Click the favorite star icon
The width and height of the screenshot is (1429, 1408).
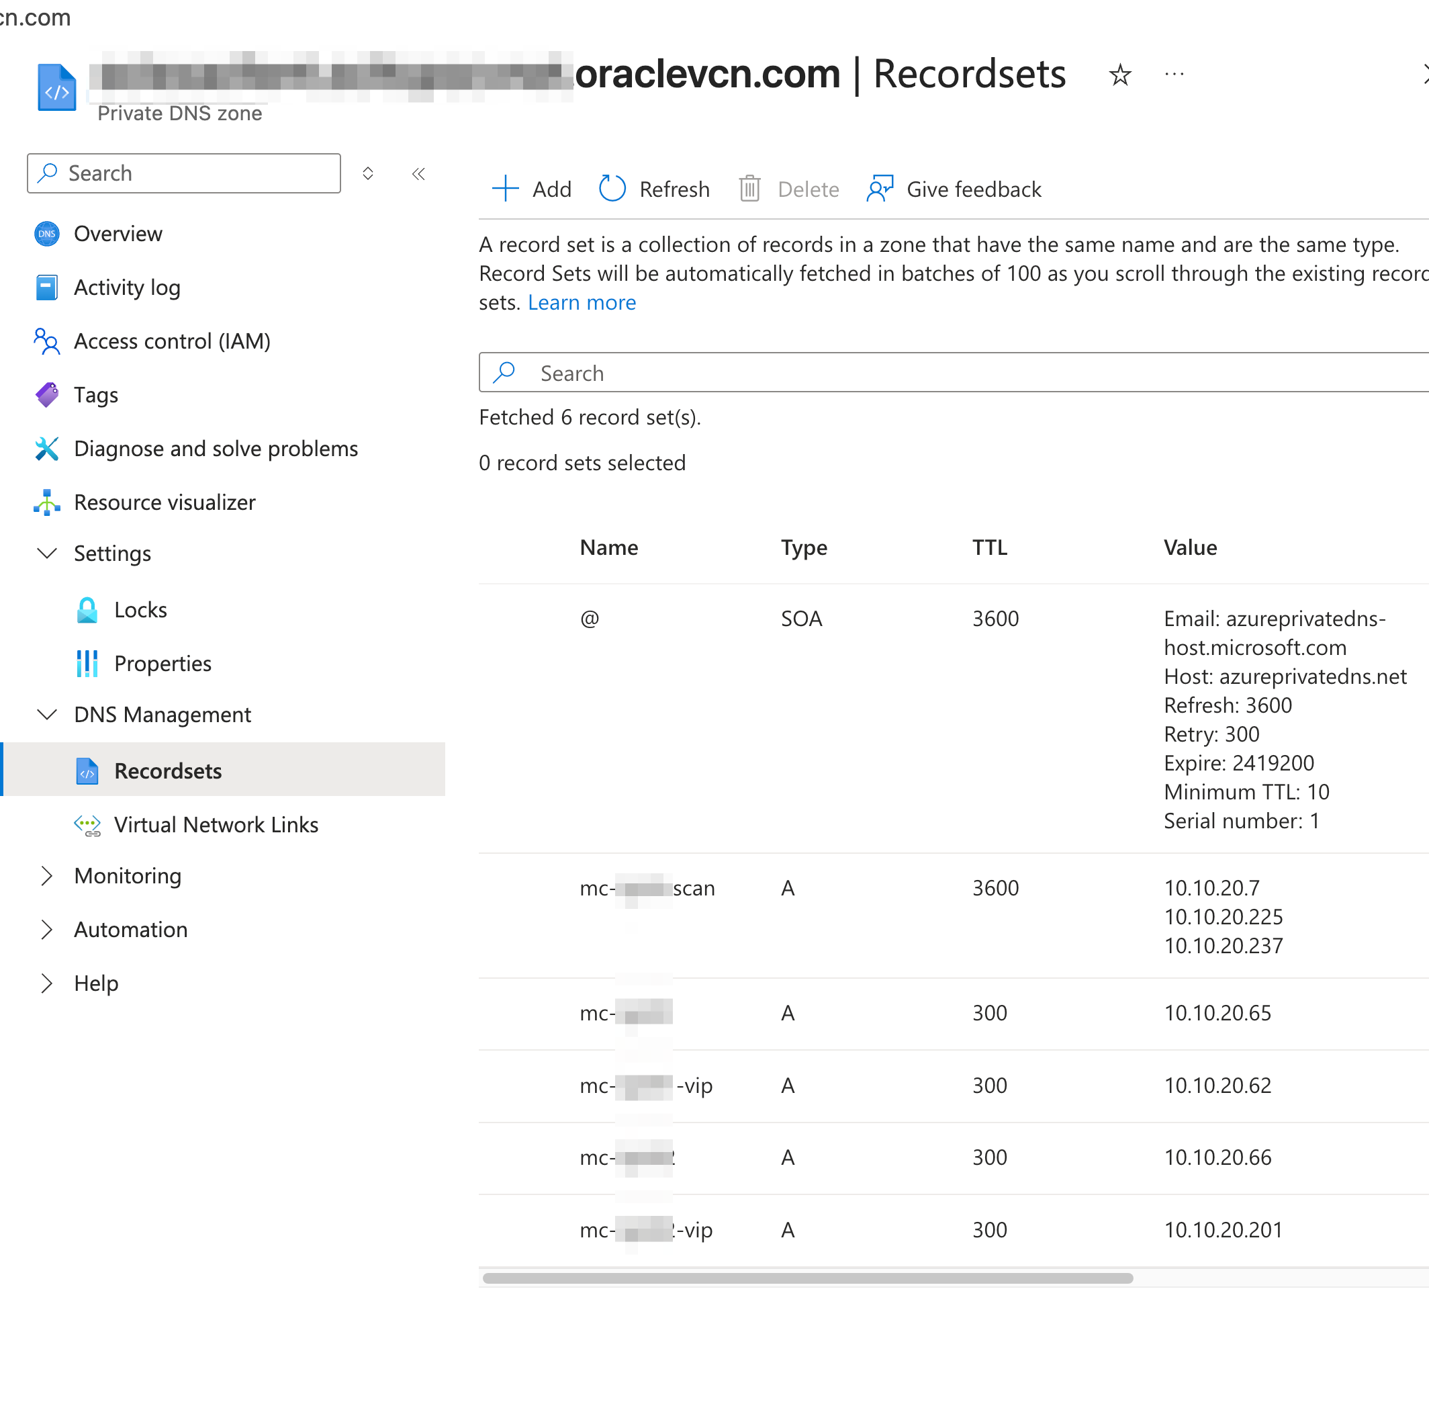[1120, 75]
